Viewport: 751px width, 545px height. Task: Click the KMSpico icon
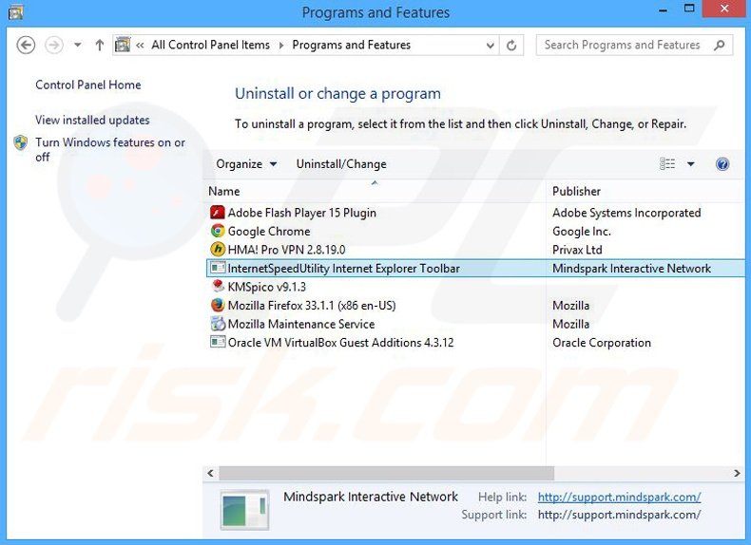tap(218, 287)
